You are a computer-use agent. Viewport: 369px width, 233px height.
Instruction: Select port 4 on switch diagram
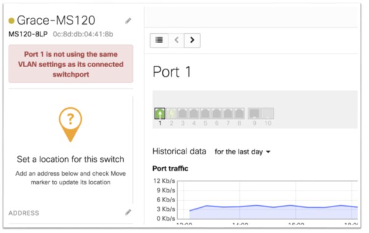[194, 113]
